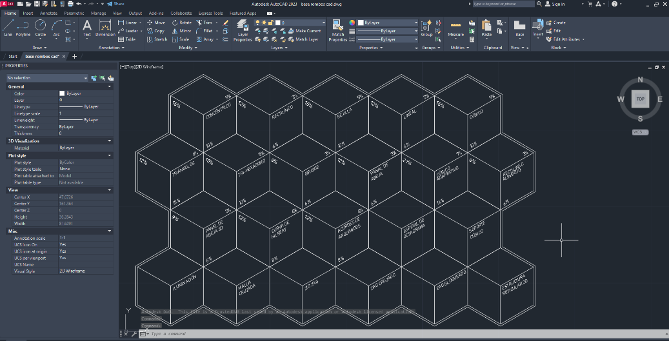Open the Parametric ribbon tab
The image size is (669, 341).
point(74,13)
